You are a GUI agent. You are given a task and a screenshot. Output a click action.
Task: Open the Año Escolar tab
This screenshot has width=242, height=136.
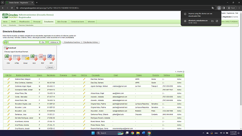tap(62, 22)
